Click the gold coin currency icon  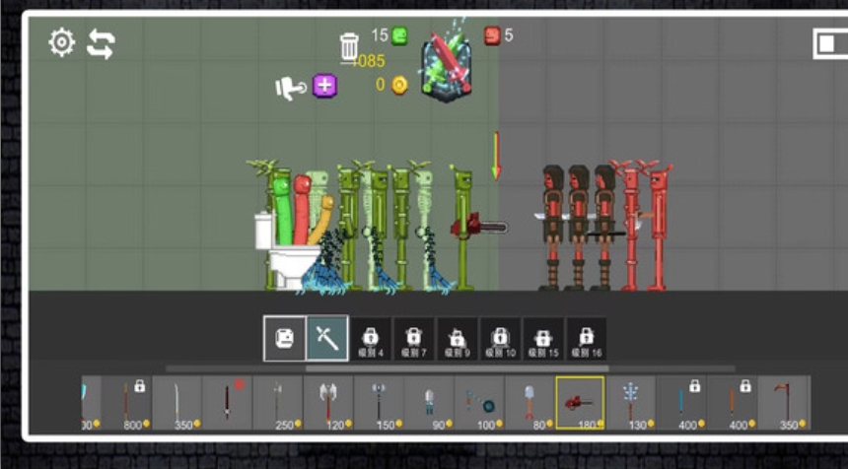point(399,85)
